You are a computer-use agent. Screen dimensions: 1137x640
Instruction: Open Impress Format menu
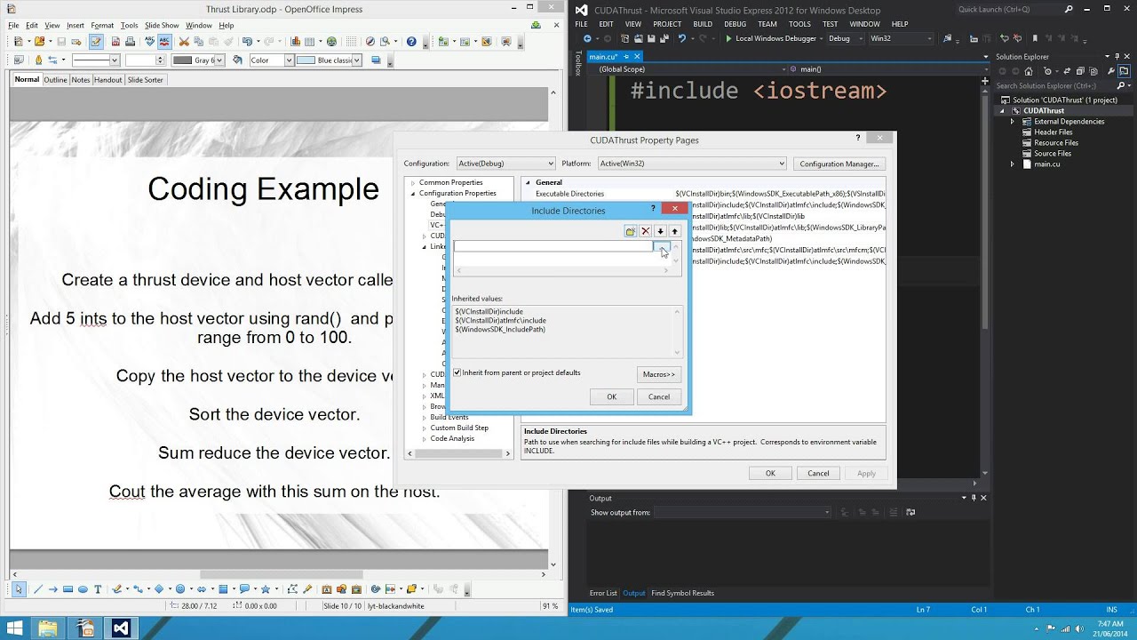[x=102, y=26]
